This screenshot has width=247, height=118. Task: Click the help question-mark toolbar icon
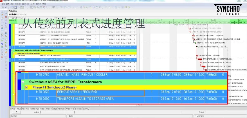[x=129, y=7]
